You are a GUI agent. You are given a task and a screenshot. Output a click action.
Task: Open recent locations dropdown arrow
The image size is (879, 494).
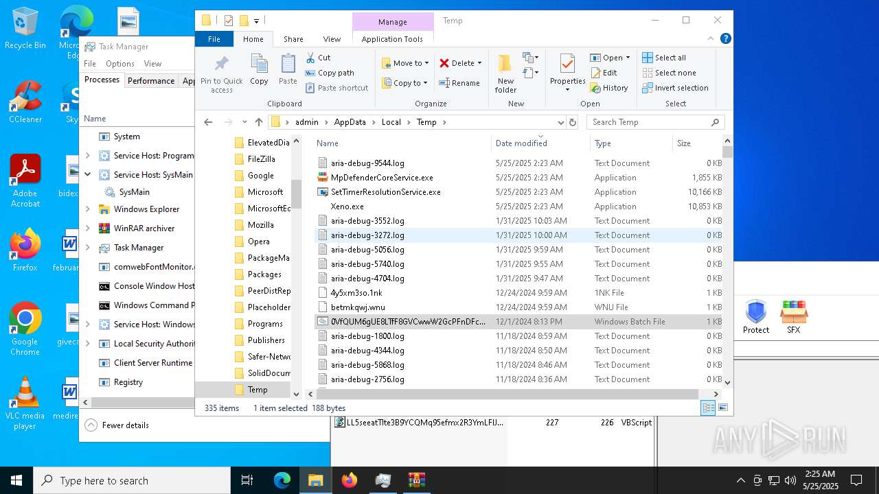click(x=244, y=122)
